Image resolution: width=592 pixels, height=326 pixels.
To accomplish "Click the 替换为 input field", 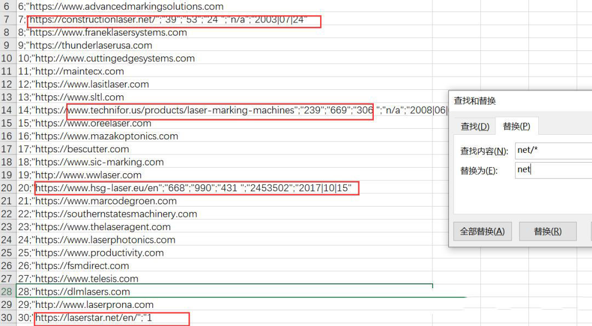I will click(x=554, y=170).
